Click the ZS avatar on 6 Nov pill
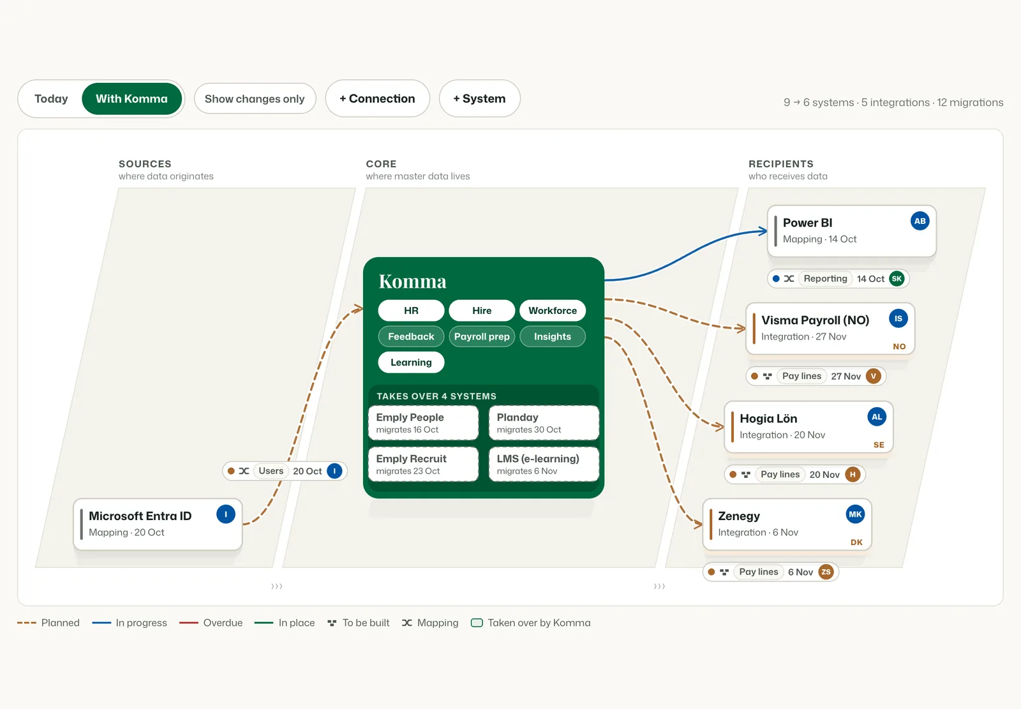This screenshot has height=709, width=1021. [826, 572]
